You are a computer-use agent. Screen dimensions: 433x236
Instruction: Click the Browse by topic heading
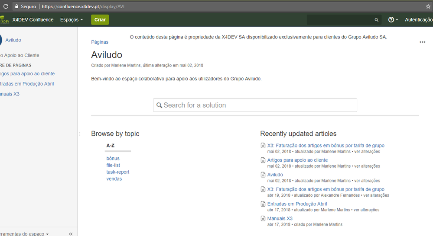[x=115, y=134]
